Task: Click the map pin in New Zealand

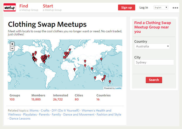Action: (x=110, y=81)
